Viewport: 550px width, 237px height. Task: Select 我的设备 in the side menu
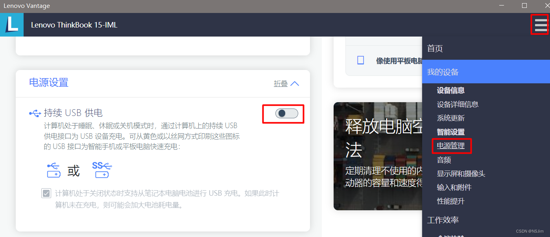(486, 72)
